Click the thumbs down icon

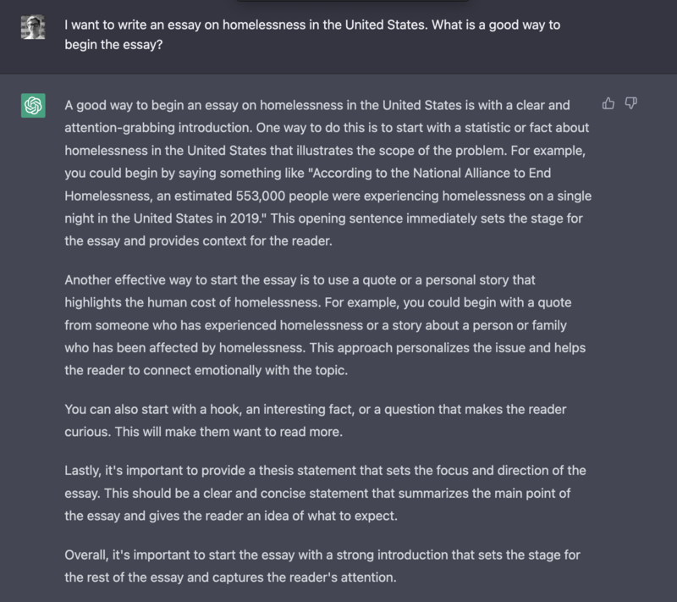click(630, 103)
